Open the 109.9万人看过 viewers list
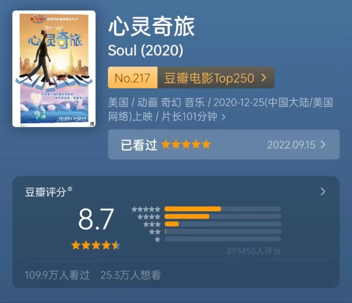 coord(57,275)
